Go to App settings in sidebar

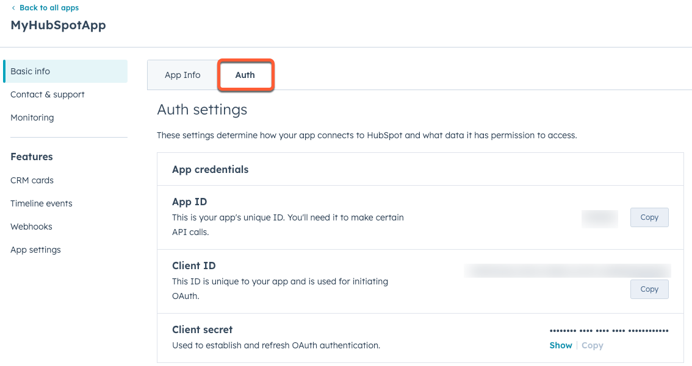point(35,249)
